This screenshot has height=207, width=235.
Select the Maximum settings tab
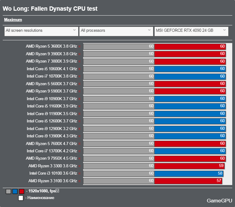pyautogui.click(x=13, y=20)
